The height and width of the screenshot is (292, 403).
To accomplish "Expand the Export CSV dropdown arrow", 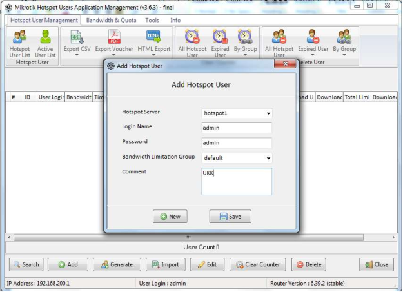I will coord(77,55).
